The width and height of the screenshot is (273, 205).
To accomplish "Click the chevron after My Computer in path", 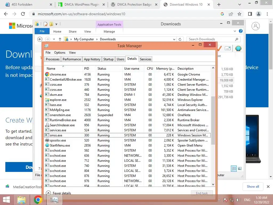I will (x=97, y=39).
